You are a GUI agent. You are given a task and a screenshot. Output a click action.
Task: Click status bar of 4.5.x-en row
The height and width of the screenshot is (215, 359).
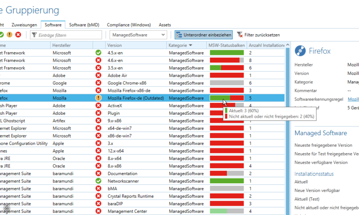click(x=227, y=53)
